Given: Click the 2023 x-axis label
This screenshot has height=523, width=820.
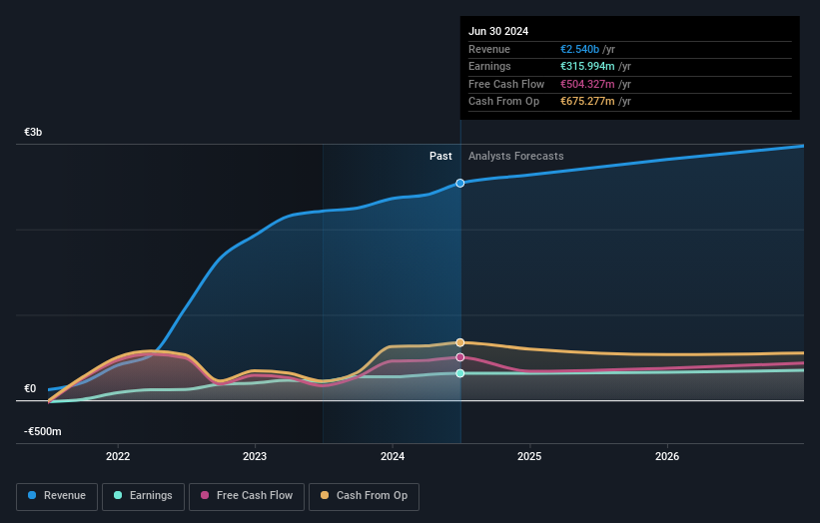Looking at the screenshot, I should [x=255, y=456].
